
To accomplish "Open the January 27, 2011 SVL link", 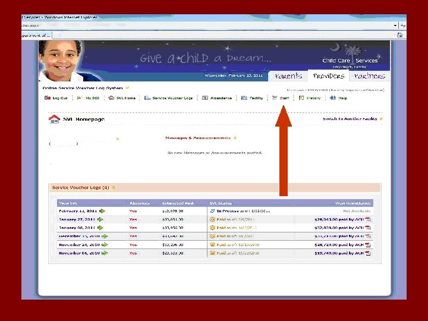I will 77,219.
